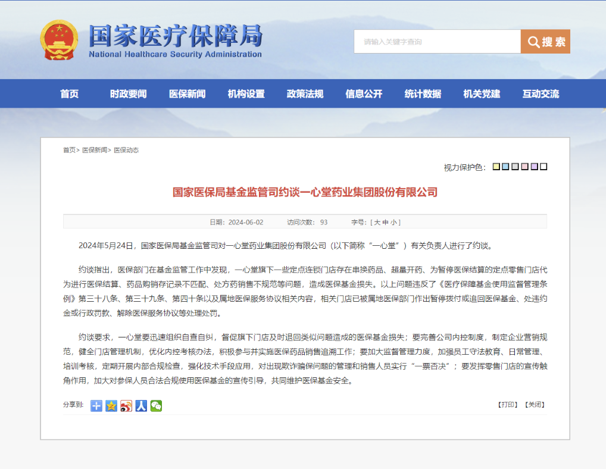The image size is (606, 469).
Task: Select the pink eye-protection color
Action: pos(524,166)
